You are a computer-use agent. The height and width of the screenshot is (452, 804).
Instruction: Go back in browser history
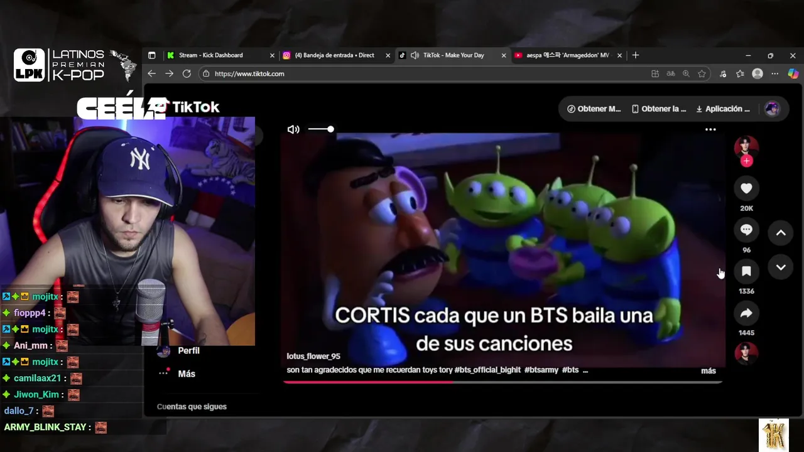[x=151, y=73]
